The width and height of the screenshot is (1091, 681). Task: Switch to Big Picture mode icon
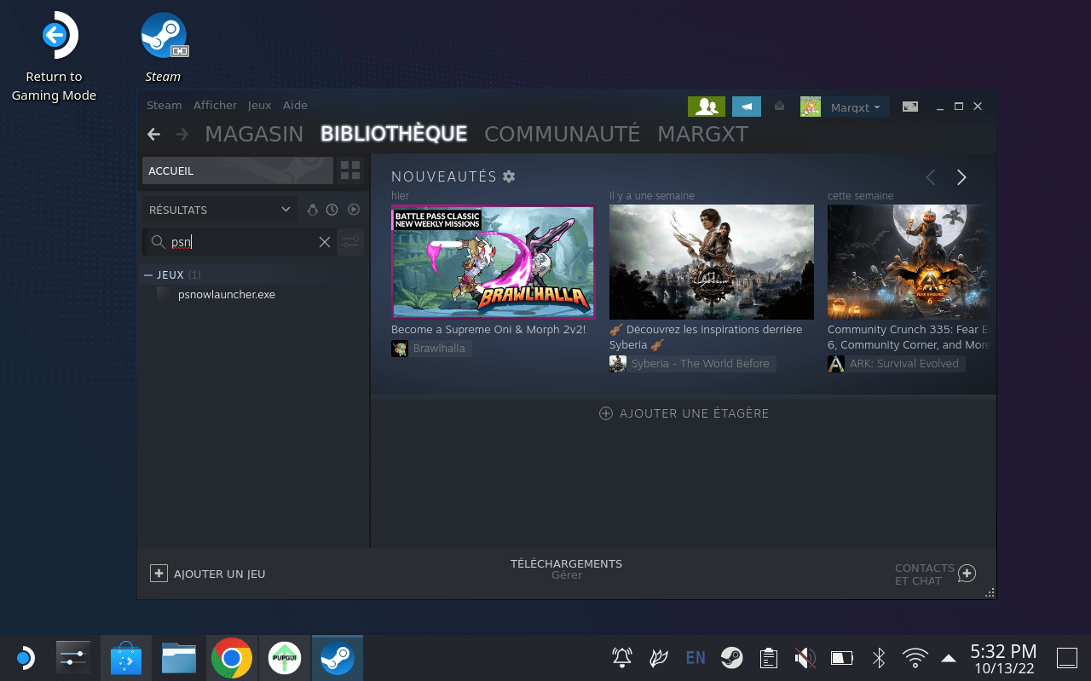[910, 107]
